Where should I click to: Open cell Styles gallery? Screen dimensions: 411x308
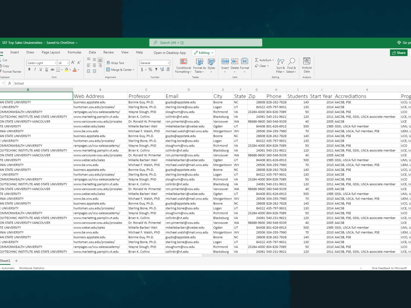(211, 65)
